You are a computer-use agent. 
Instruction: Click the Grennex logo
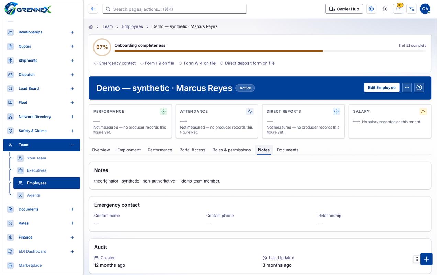(x=28, y=9)
